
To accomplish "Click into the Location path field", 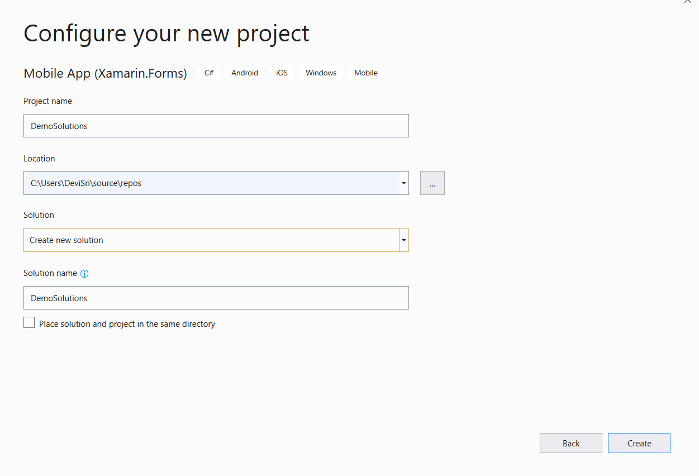I will pos(211,183).
